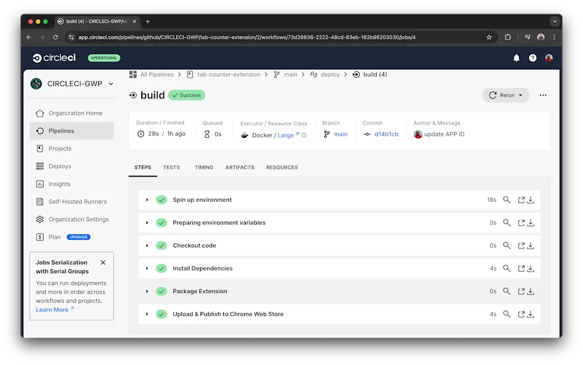Open Checkout code step in new tab
This screenshot has width=583, height=365.
(x=518, y=245)
